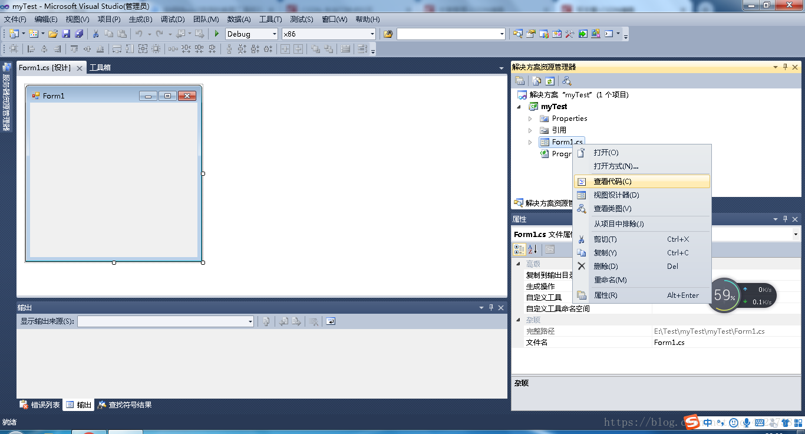
Task: Click the Bring to Front layout icon
Action: tap(315, 49)
